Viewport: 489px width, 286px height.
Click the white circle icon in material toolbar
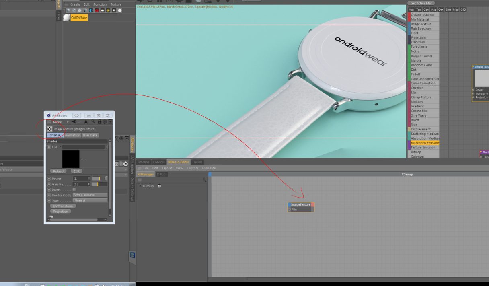click(x=119, y=10)
